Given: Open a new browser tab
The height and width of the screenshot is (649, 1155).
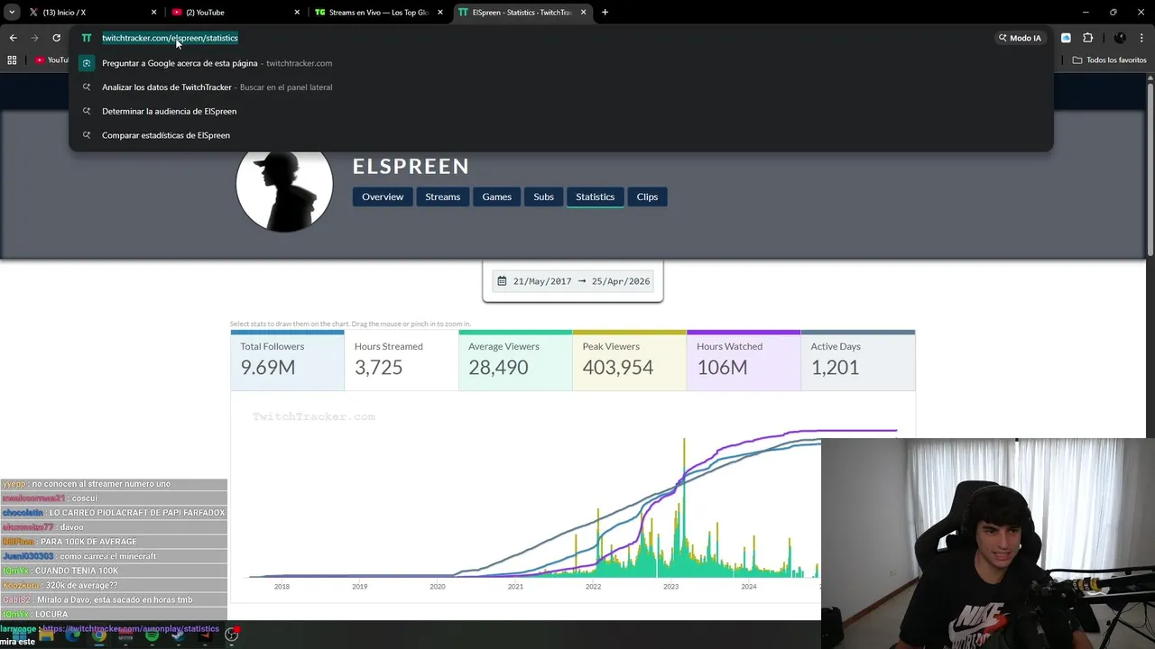Looking at the screenshot, I should point(605,13).
